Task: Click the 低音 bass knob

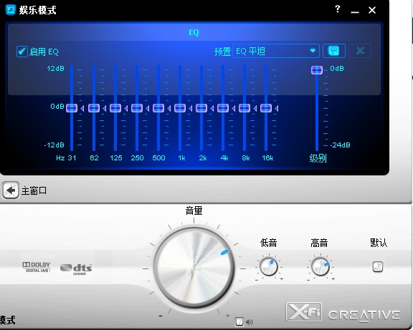Action: pyautogui.click(x=268, y=266)
